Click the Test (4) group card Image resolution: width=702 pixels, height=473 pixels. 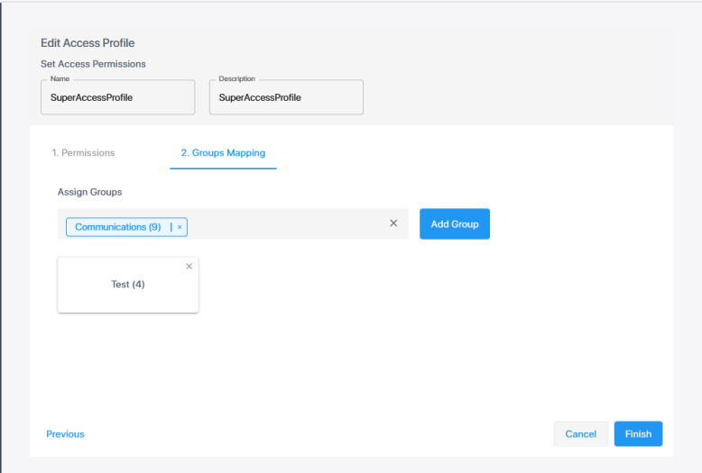pyautogui.click(x=128, y=286)
